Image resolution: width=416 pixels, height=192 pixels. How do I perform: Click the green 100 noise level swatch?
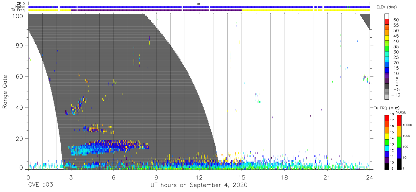[399, 142]
